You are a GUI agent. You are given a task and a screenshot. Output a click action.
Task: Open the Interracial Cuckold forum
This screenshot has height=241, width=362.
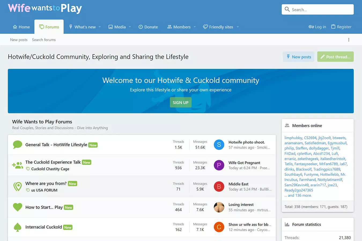click(43, 227)
